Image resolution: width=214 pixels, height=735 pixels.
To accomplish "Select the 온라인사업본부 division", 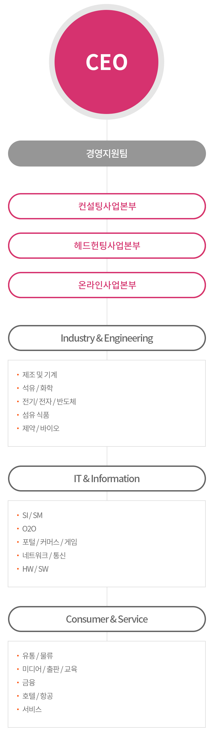I will click(x=107, y=285).
